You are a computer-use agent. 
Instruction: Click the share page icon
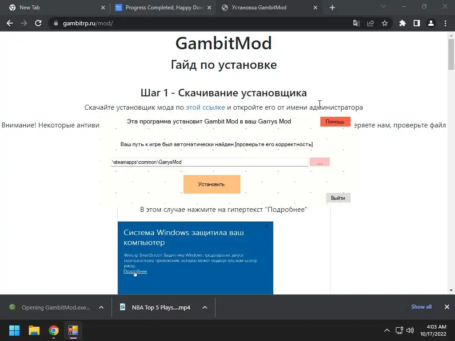[x=370, y=23]
